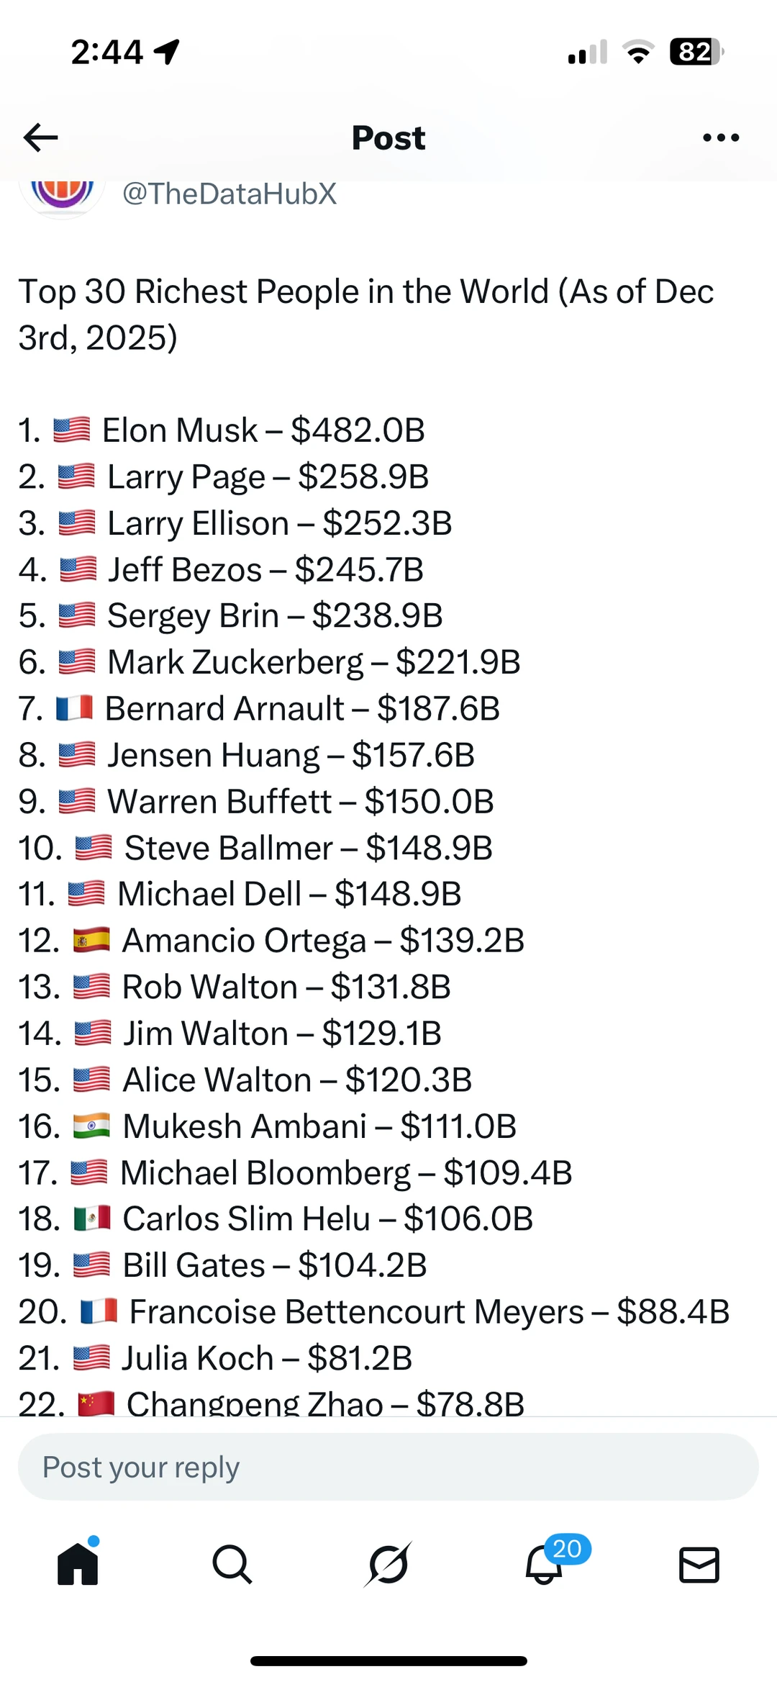Open the Grok slash icon tab

point(388,1564)
